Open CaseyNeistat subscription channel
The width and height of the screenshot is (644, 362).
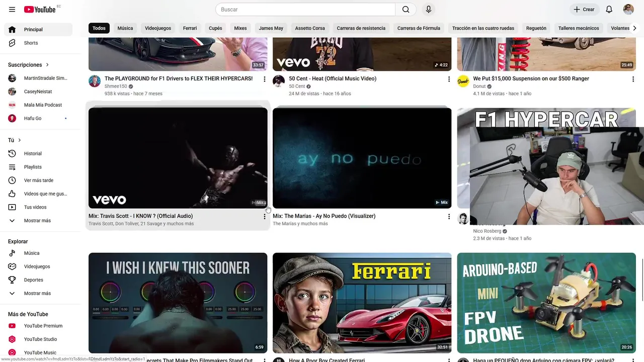coord(38,92)
